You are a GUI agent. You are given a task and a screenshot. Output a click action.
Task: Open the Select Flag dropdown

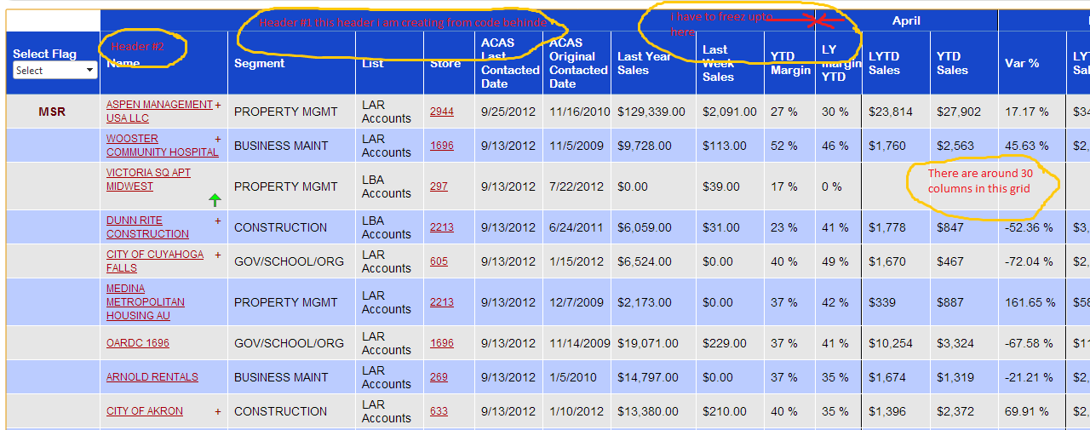point(54,71)
